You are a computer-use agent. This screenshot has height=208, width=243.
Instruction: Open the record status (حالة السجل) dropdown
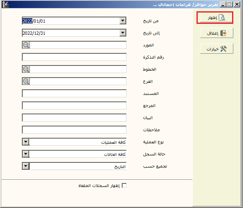click(x=26, y=154)
